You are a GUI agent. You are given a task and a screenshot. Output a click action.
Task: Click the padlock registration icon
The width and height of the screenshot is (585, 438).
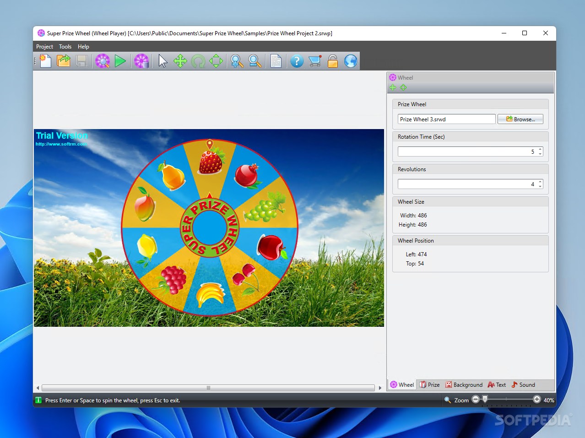(x=333, y=61)
